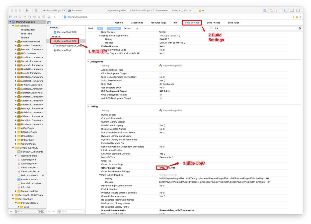Collapse Path to Link Map File
This screenshot has width=311, height=224.
(100, 175)
